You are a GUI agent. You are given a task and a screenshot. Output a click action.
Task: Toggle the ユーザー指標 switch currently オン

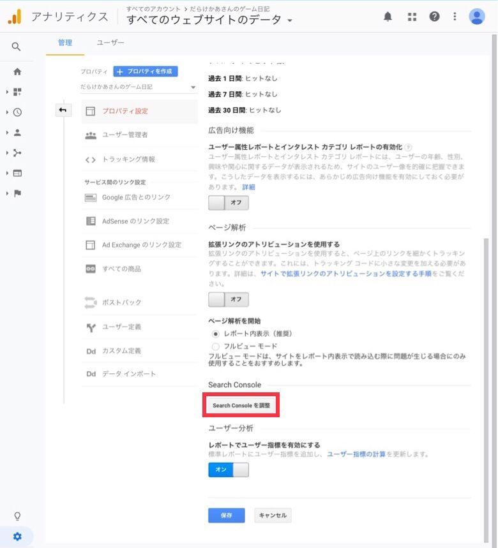[x=229, y=470]
